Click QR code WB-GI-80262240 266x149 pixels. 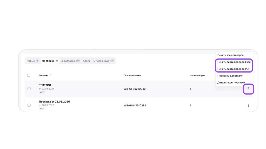(135, 89)
